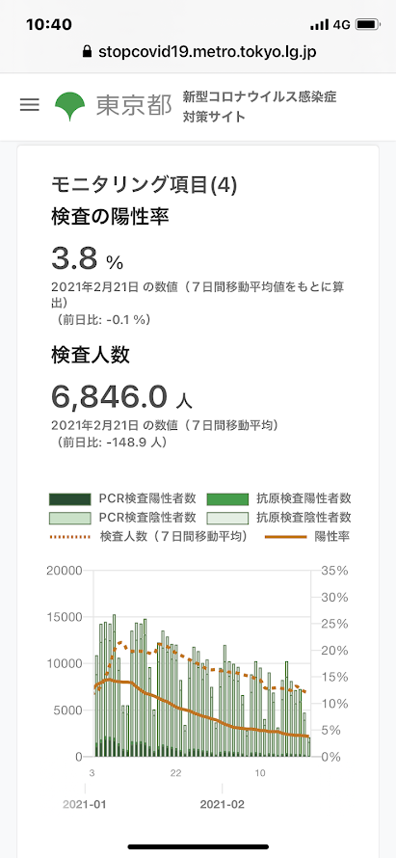
Task: Toggle the PCR検査陽性者数 legend series
Action: 123,498
